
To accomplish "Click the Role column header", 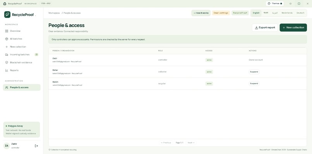I will tap(160, 51).
